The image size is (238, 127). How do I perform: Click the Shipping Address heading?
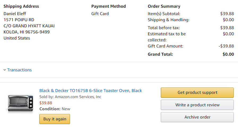(21, 6)
